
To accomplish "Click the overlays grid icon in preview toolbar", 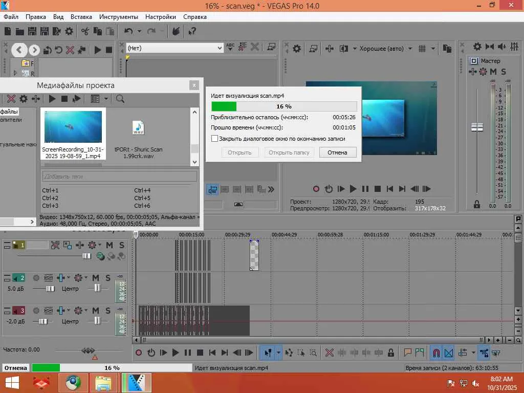I will click(422, 49).
